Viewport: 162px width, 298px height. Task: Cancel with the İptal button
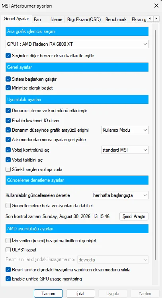click(80, 294)
